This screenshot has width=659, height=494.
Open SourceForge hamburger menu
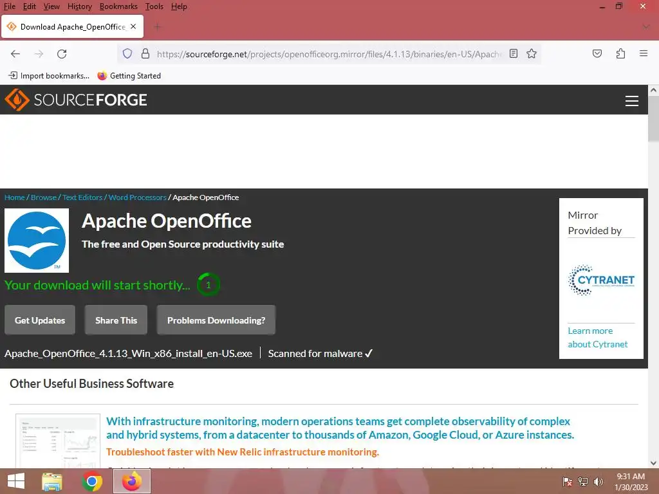(x=632, y=101)
